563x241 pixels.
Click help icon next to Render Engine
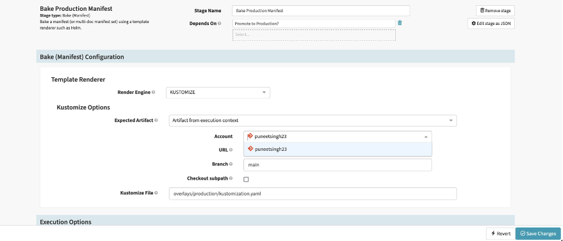point(153,92)
